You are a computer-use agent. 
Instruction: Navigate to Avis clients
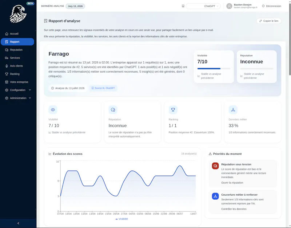pyautogui.click(x=17, y=66)
